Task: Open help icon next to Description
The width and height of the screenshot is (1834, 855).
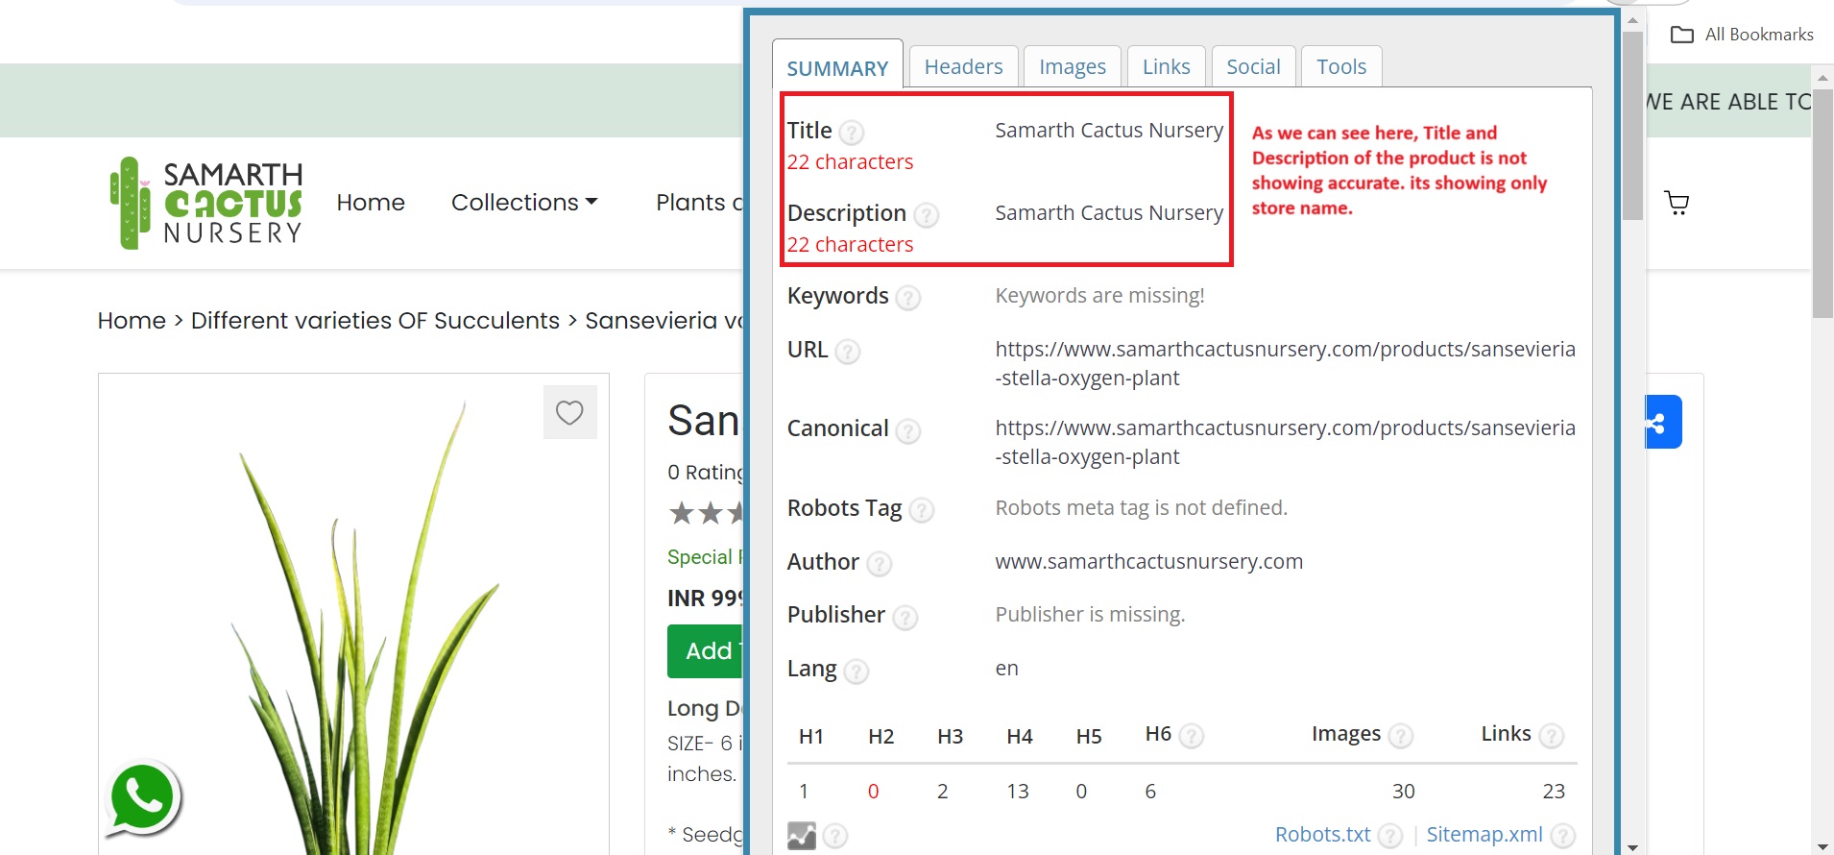Action: 926,214
